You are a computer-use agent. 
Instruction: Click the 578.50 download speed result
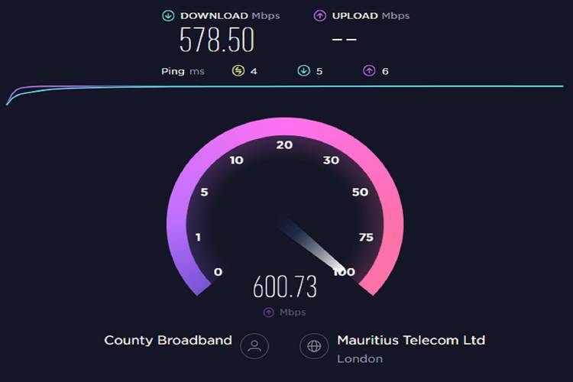(x=217, y=40)
